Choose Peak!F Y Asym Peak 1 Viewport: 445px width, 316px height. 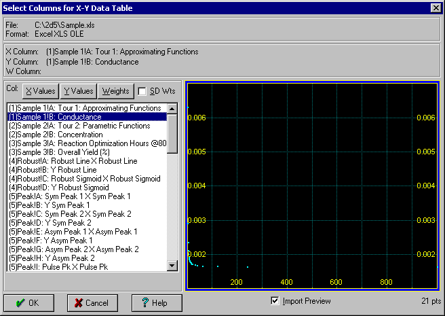pyautogui.click(x=50, y=241)
